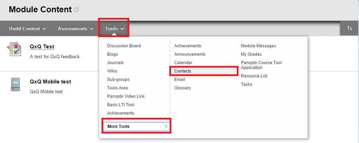Select Sub-groups from Tools menu
Image resolution: width=359 pixels, height=143 pixels.
coord(118,80)
